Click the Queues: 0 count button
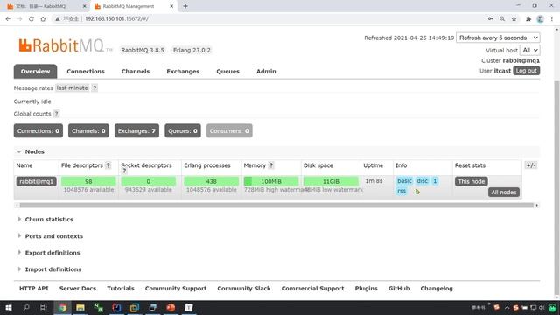Image resolution: width=560 pixels, height=315 pixels. (x=183, y=131)
